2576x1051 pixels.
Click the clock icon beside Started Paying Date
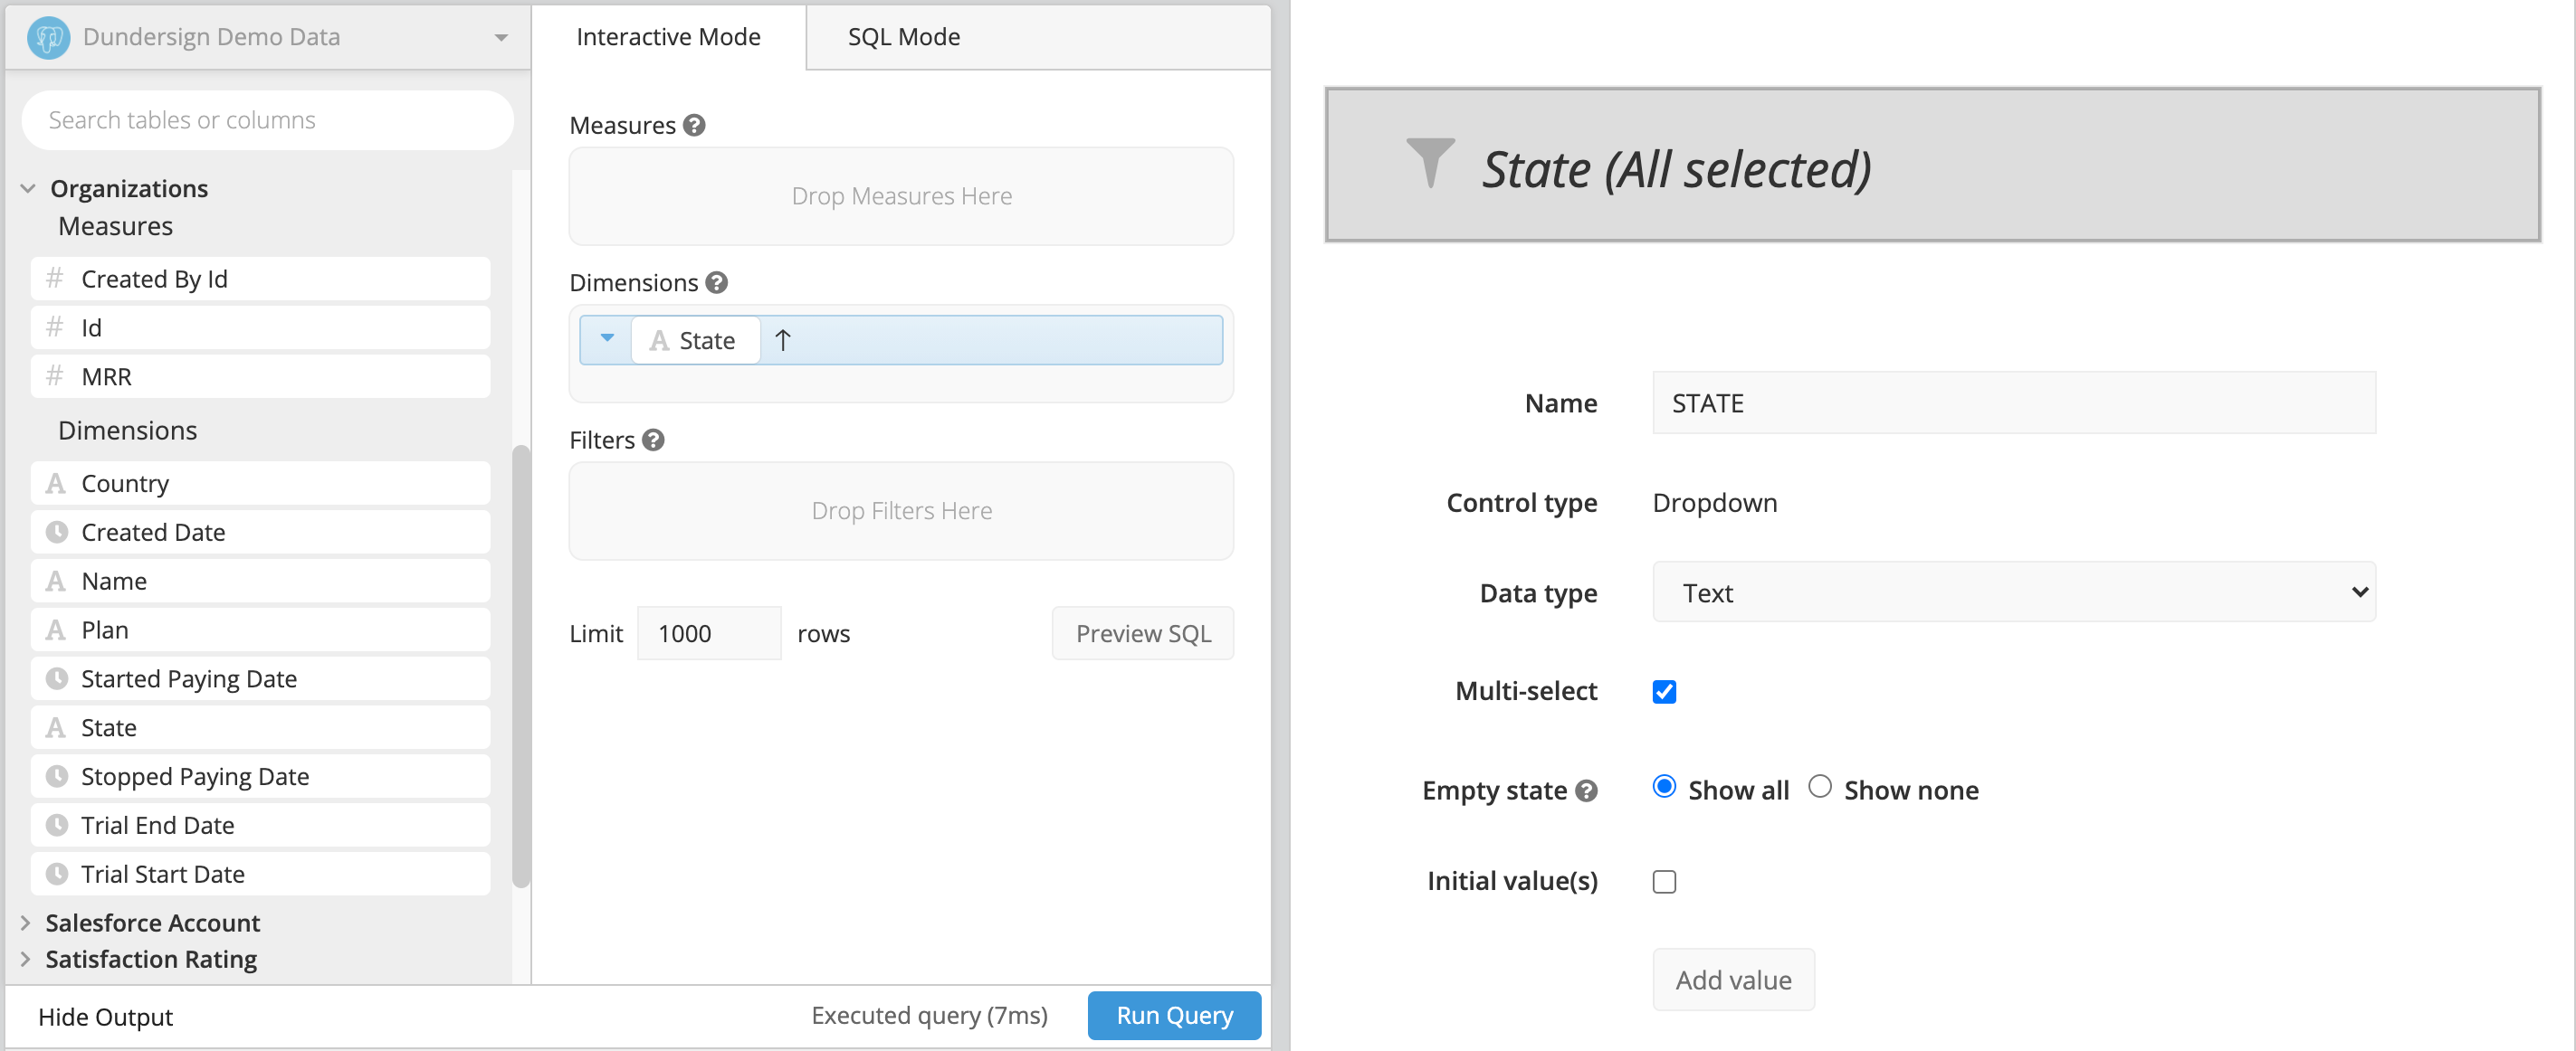(57, 678)
